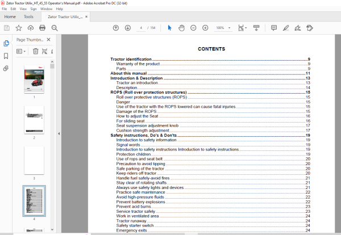
Task: Toggle the Attachments paperclip panel
Action: [6, 69]
